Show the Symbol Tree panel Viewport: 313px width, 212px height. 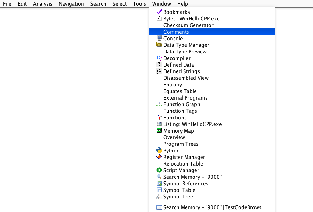(x=178, y=197)
